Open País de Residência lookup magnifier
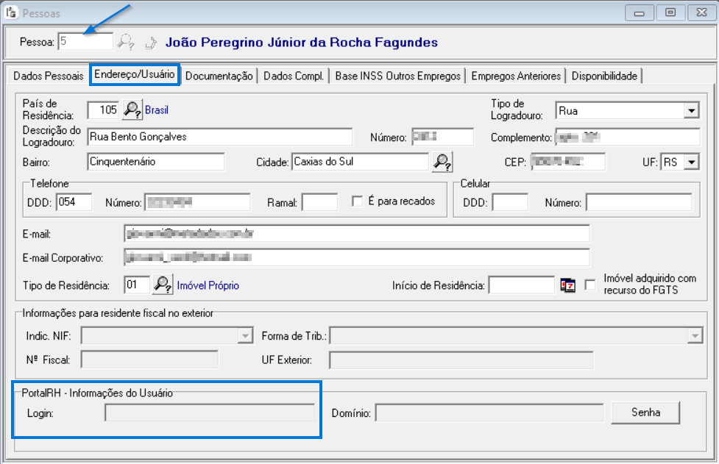 [132, 110]
